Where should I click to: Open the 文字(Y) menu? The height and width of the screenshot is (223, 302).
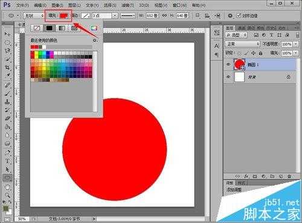click(x=92, y=5)
